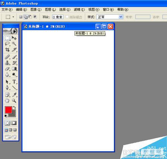Open the 帮助(H) menu
This screenshot has width=167, height=159.
click(123, 10)
